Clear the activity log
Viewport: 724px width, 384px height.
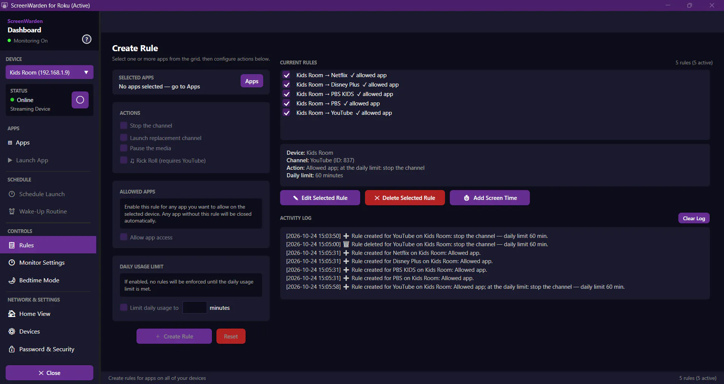coord(694,218)
